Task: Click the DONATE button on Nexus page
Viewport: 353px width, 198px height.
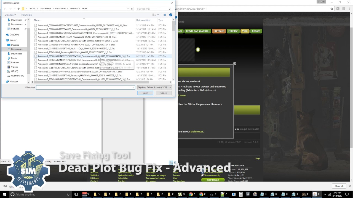Action: click(x=256, y=31)
